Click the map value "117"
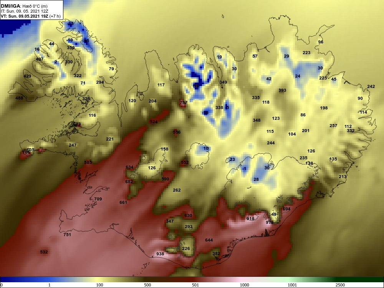The width and height of the screenshot is (384, 288). coord(161,85)
